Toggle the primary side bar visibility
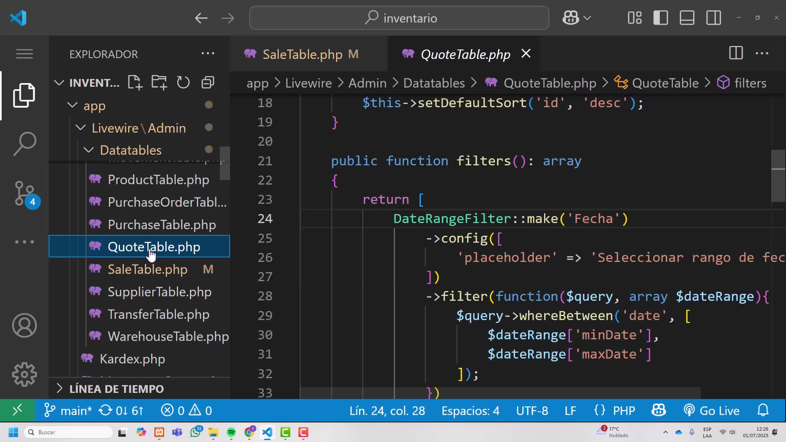The image size is (786, 442). [661, 18]
